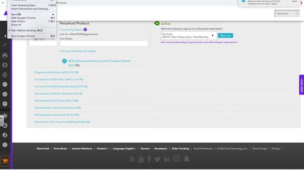Screen dimensions: 304x171
Task: Click the About Avid footer link
Action: tap(43, 149)
